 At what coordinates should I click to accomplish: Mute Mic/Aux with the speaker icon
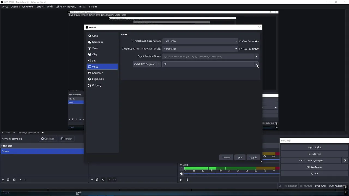tap(182, 174)
